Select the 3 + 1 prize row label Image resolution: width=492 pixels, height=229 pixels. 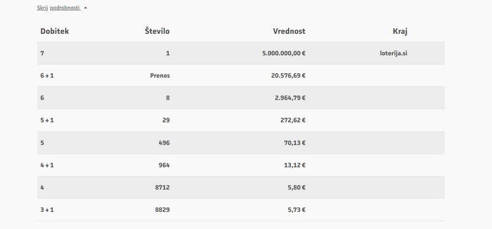pos(47,209)
